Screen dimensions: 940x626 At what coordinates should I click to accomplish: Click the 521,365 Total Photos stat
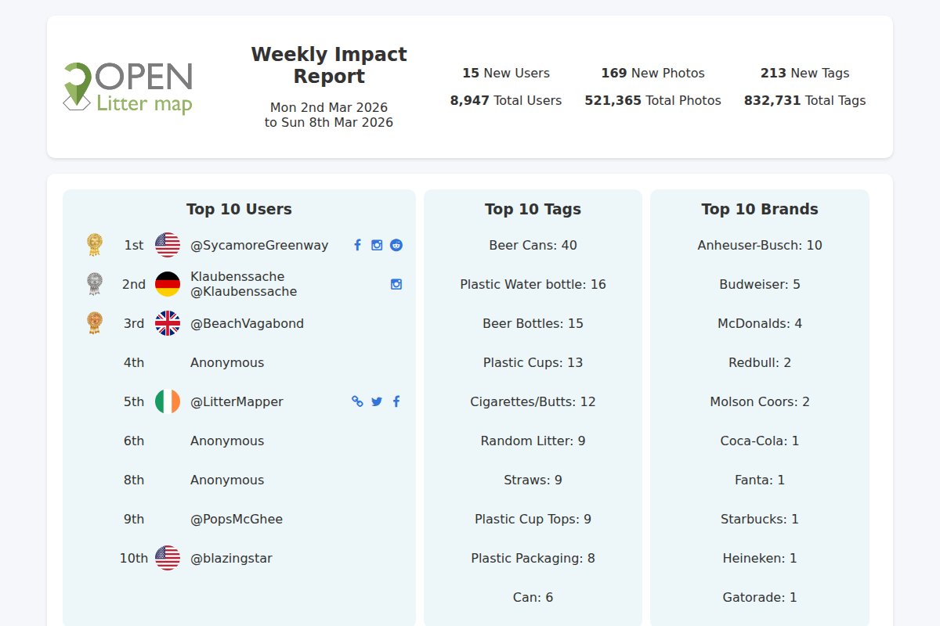(x=653, y=100)
